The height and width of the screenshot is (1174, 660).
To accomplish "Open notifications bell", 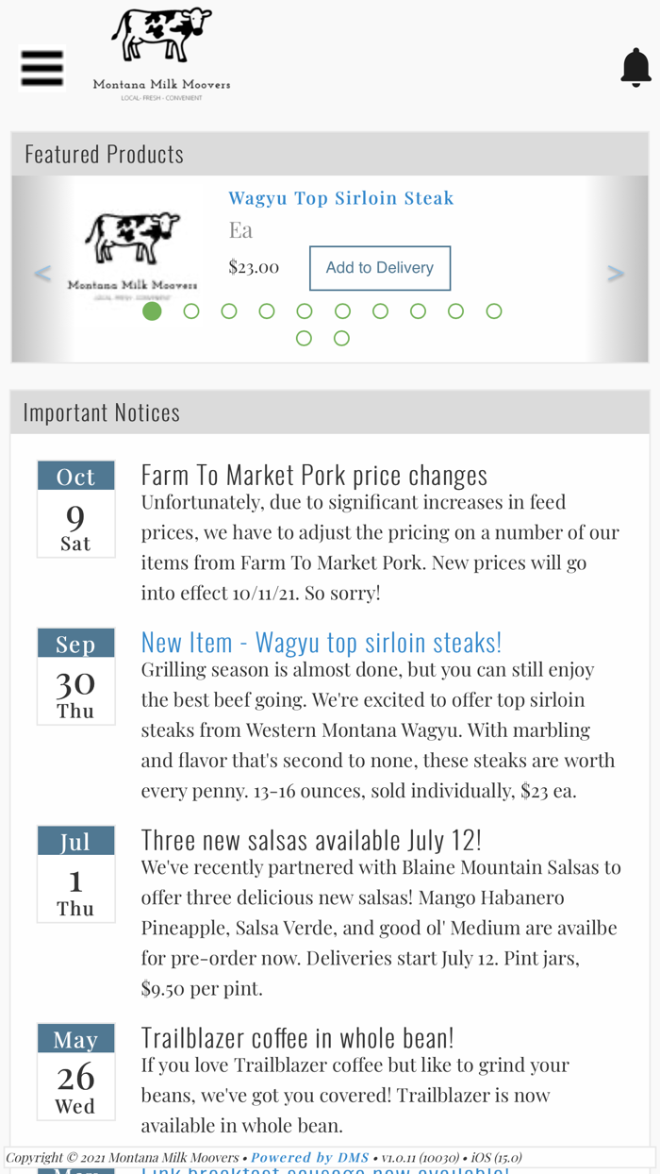I will click(x=635, y=68).
